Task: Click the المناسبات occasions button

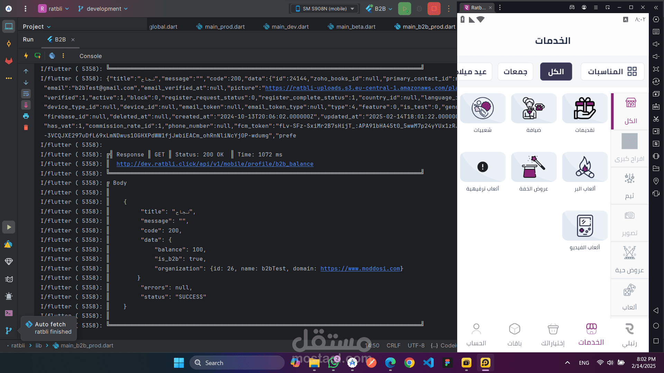Action: (x=612, y=71)
